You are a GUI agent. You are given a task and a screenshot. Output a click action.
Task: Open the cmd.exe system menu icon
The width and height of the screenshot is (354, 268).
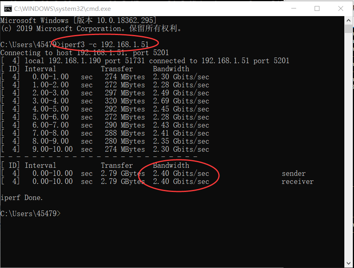click(8, 9)
